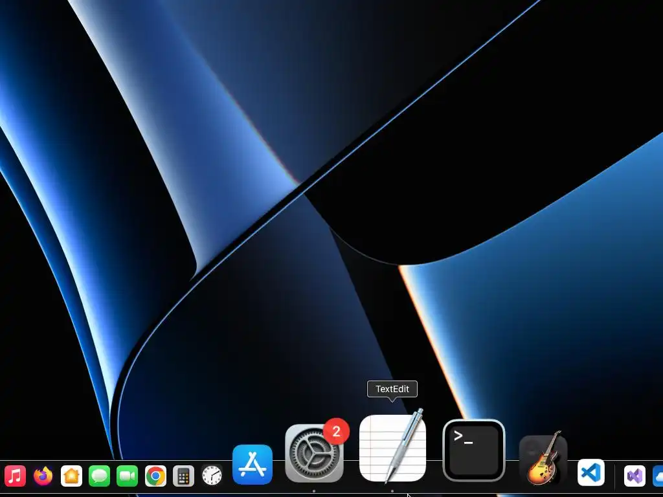Screen dimensions: 663x497
Task: Open purple Visual Studio icon
Action: pos(635,476)
